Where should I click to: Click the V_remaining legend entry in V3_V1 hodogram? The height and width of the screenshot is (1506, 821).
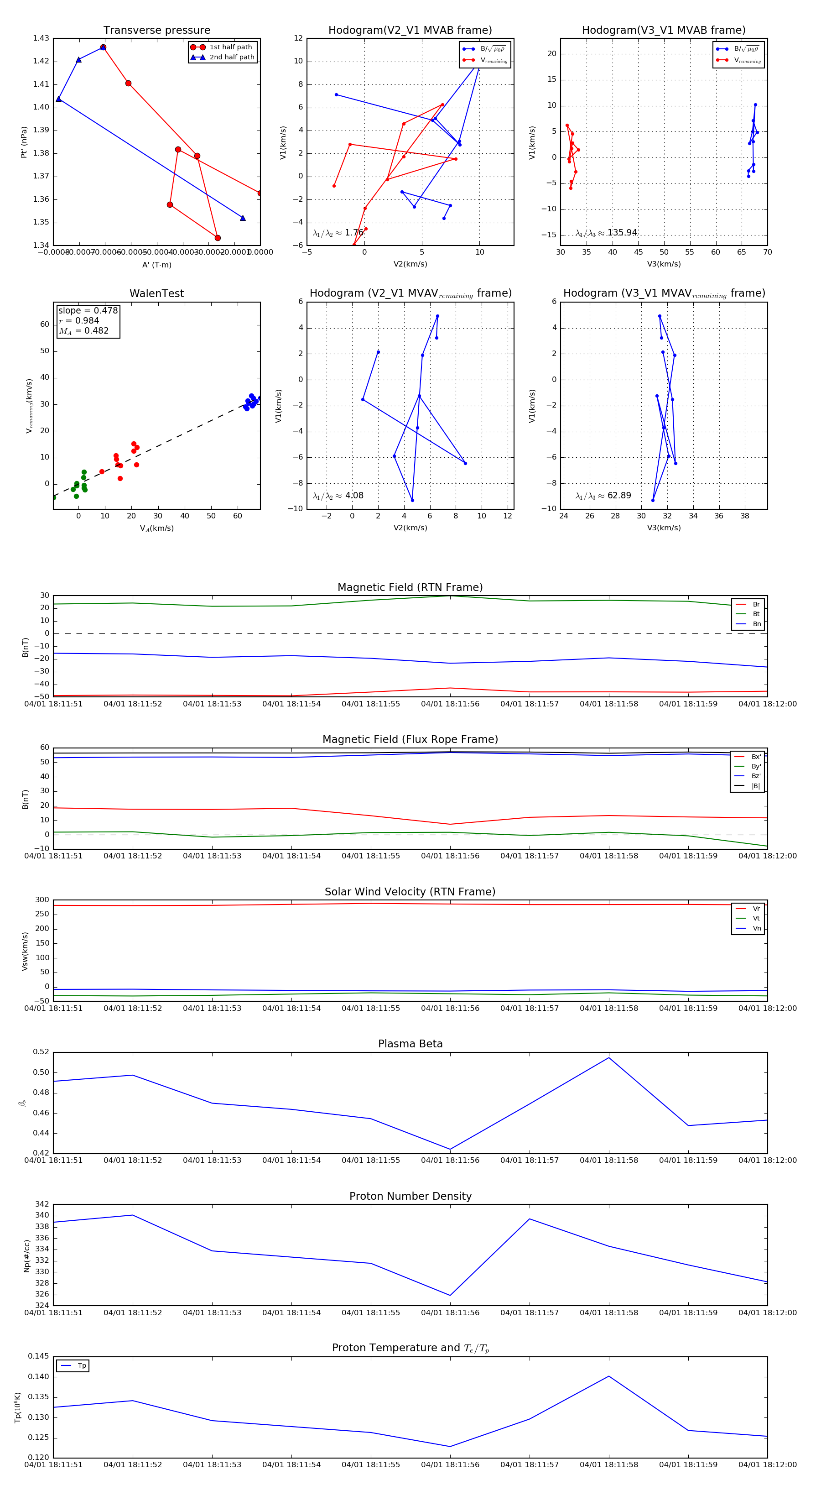click(x=738, y=60)
